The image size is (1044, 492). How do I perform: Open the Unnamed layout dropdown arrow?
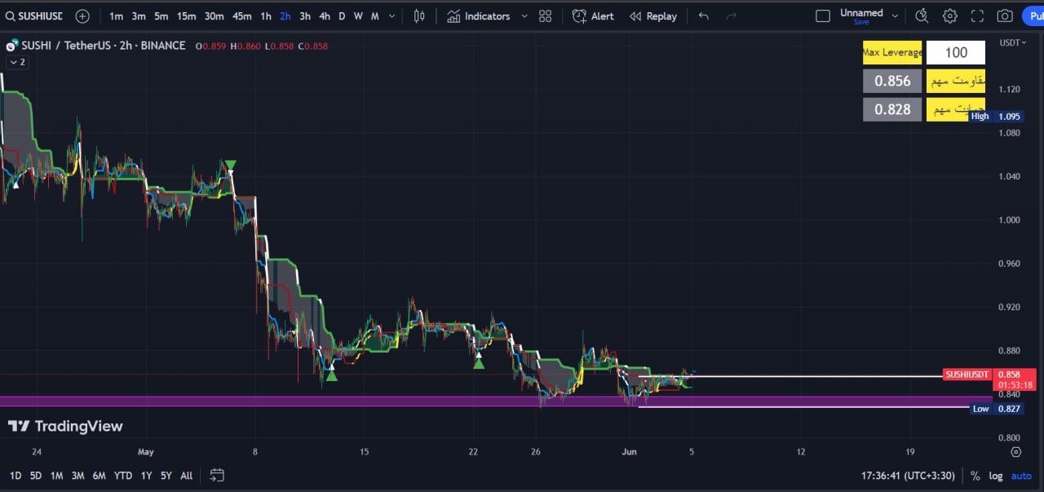895,16
